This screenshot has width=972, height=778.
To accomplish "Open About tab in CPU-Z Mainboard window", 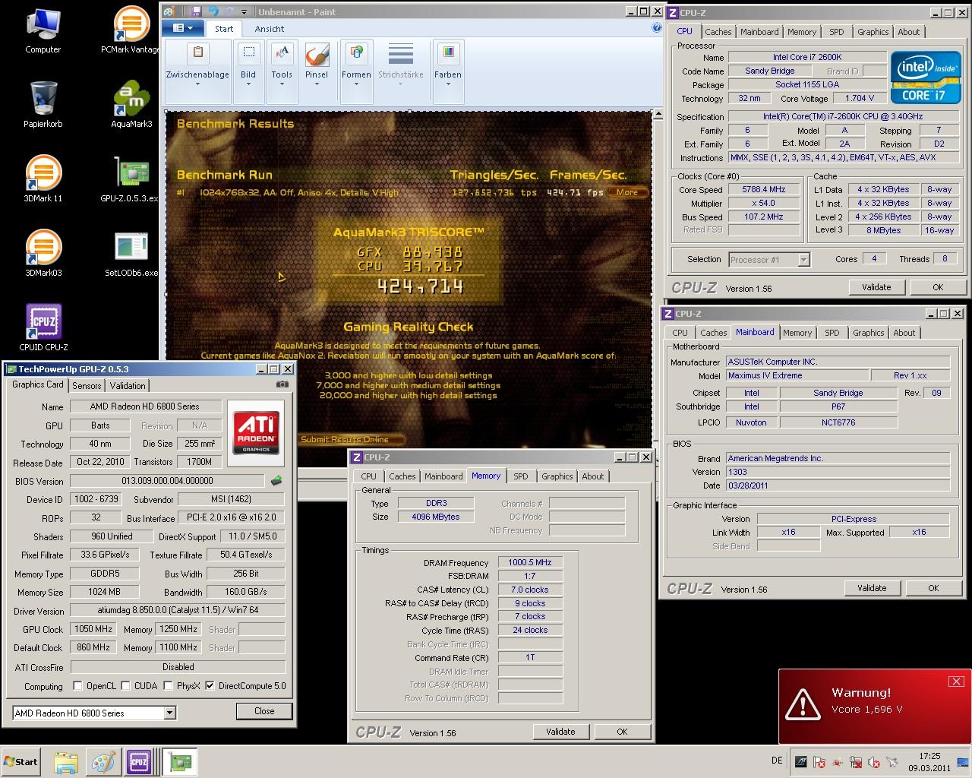I will point(904,333).
